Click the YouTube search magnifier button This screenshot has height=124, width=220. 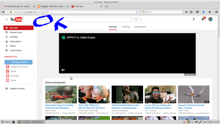point(136,19)
